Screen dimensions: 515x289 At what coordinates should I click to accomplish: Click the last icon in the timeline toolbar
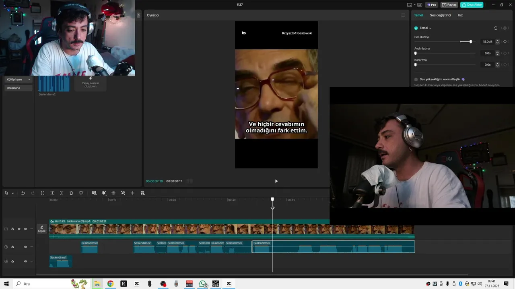click(142, 193)
